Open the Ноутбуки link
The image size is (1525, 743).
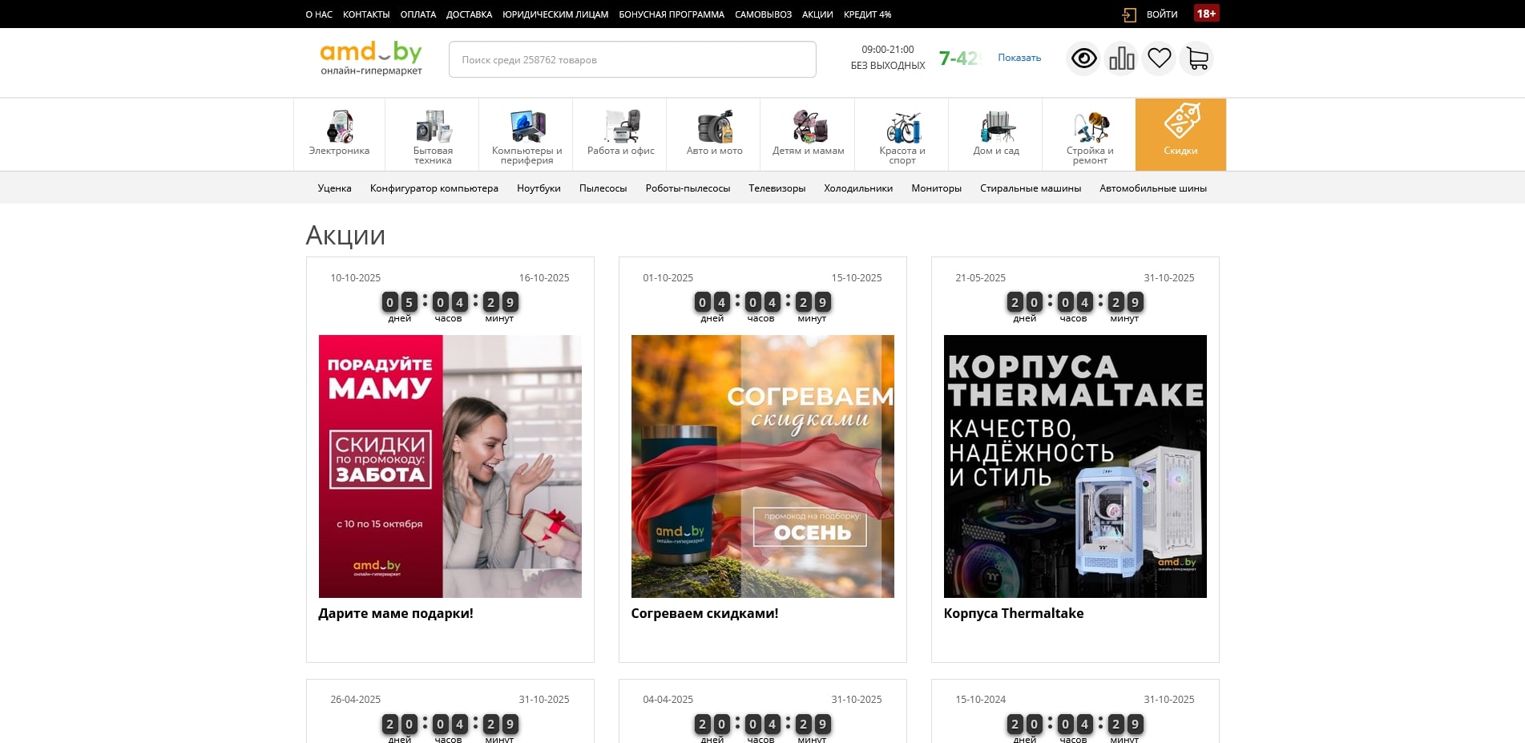[538, 188]
